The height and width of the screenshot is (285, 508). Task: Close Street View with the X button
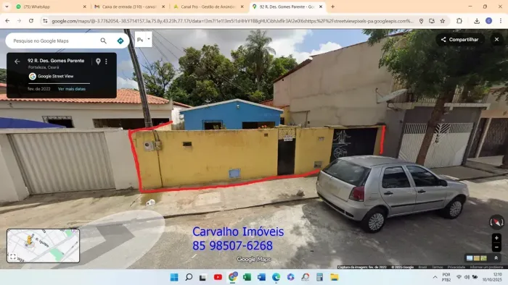[496, 39]
